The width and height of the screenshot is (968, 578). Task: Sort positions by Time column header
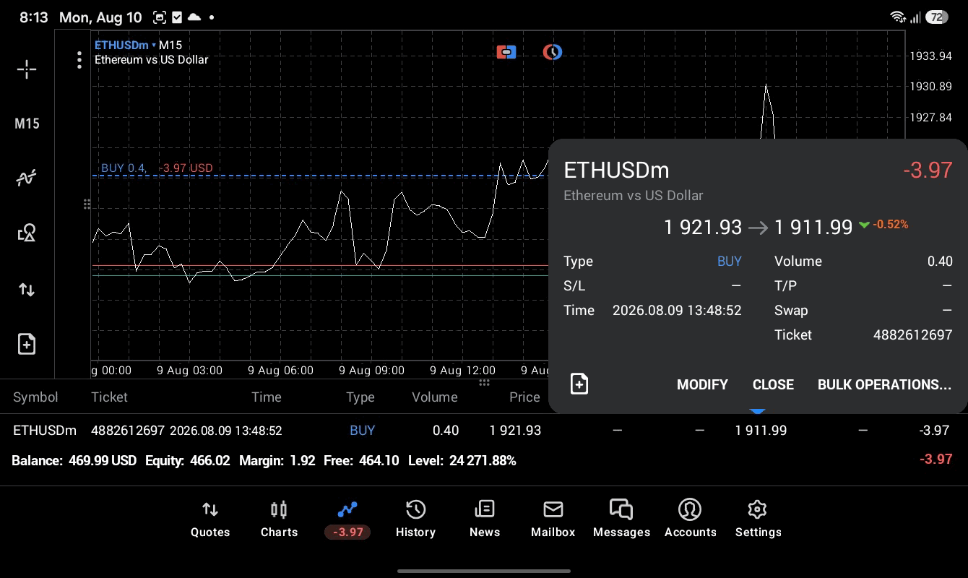(x=266, y=397)
